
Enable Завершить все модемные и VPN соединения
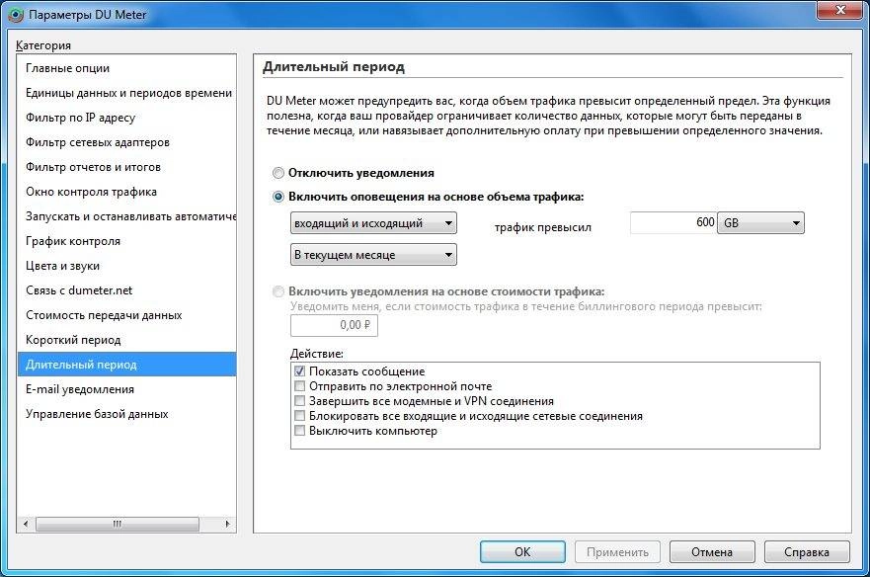(x=299, y=401)
